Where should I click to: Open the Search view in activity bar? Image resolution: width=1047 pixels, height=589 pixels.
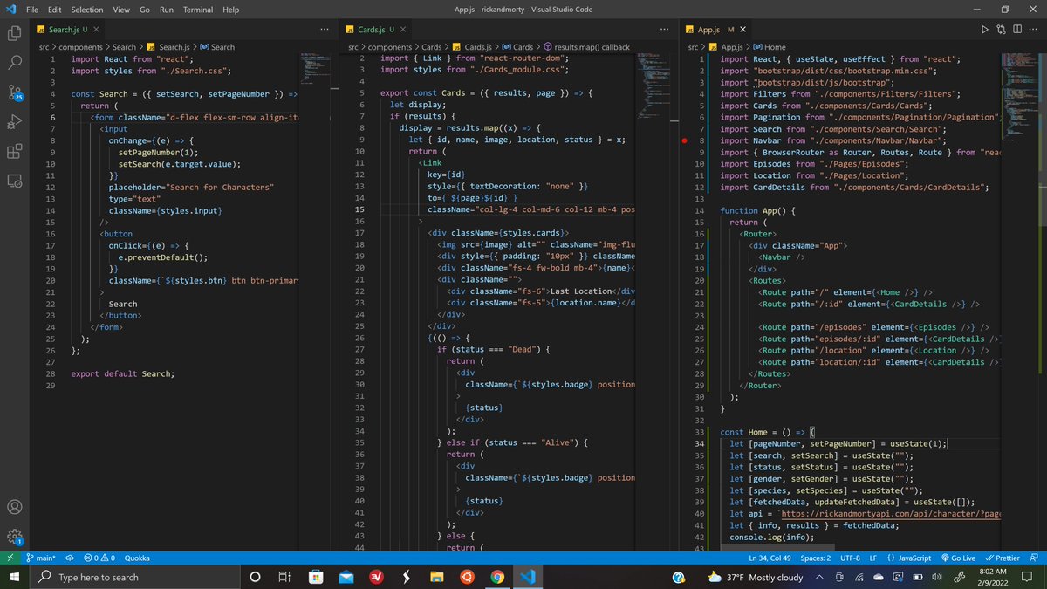[14, 63]
